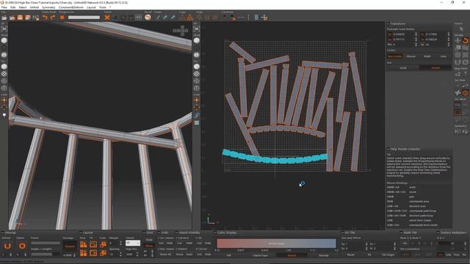The height and width of the screenshot is (264, 470).
Task: Click the Stretch color gradient bar
Action: pos(276,243)
